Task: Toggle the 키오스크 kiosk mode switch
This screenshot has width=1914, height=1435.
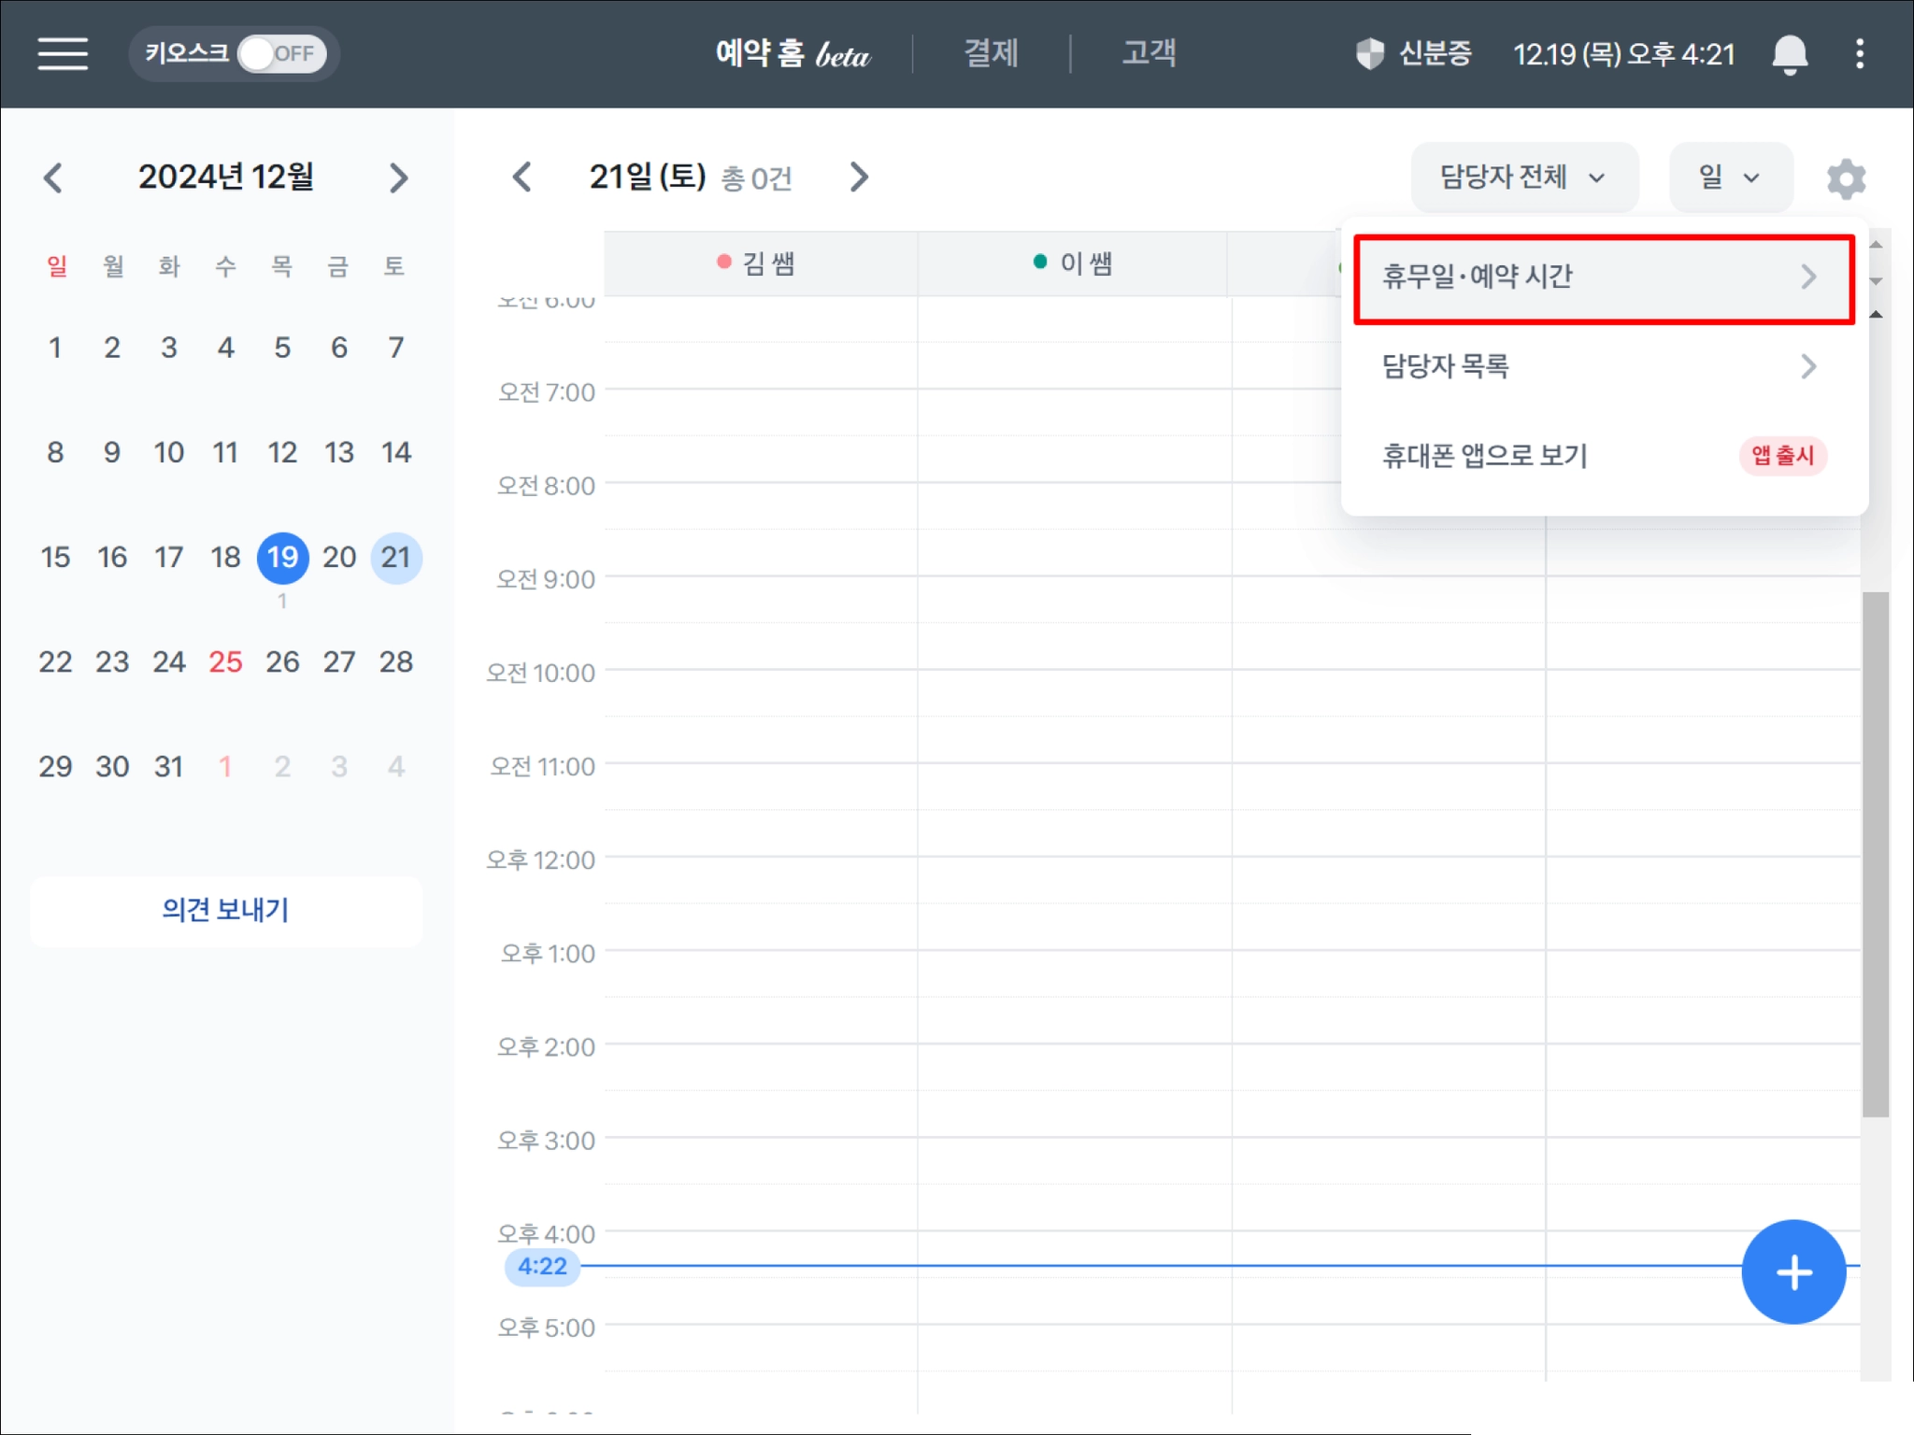Action: (x=281, y=53)
